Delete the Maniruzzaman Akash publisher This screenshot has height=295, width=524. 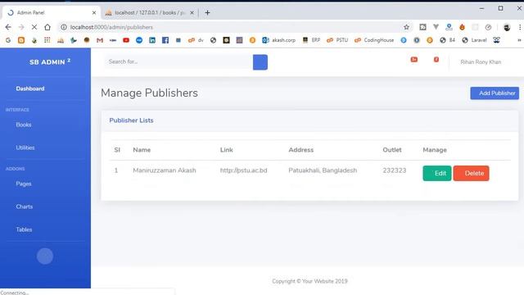[472, 173]
